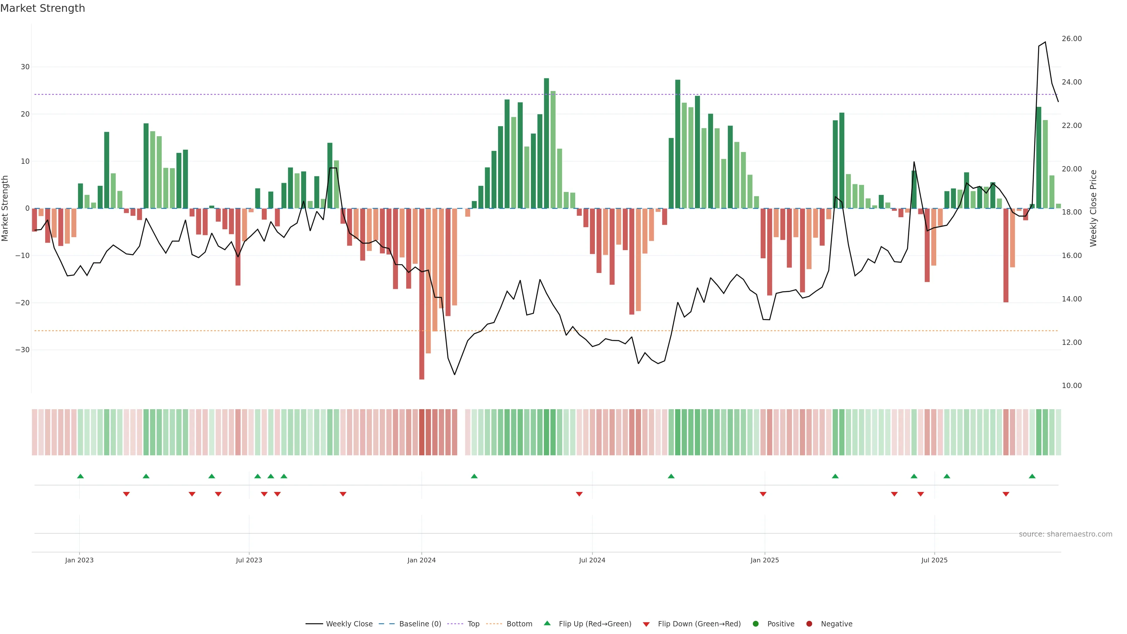
Task: Click the Jul 2025 x-axis label
Action: [x=934, y=560]
